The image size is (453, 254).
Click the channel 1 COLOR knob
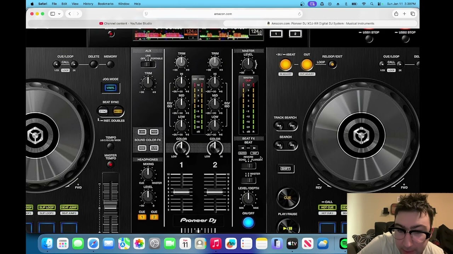(181, 148)
